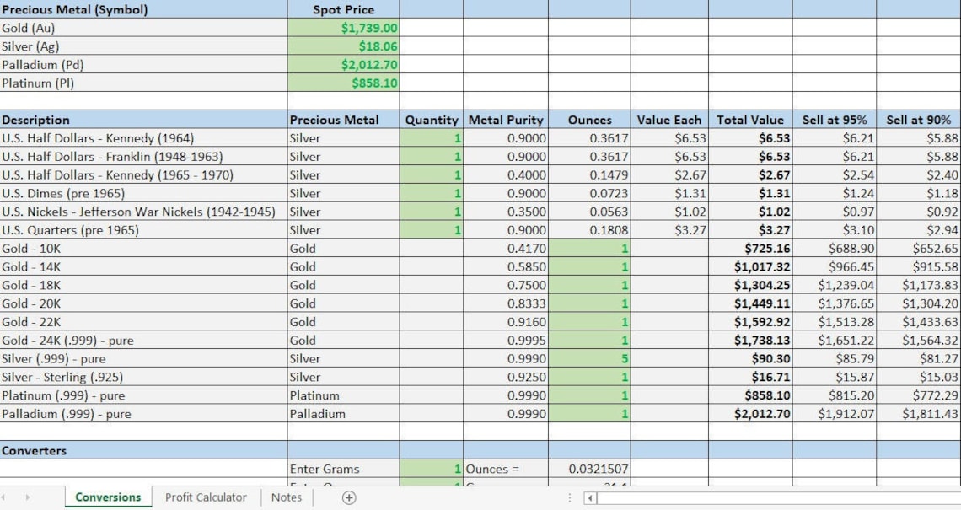The image size is (961, 510).
Task: Select the ounces cell for Gold - 10K
Action: pyautogui.click(x=589, y=249)
